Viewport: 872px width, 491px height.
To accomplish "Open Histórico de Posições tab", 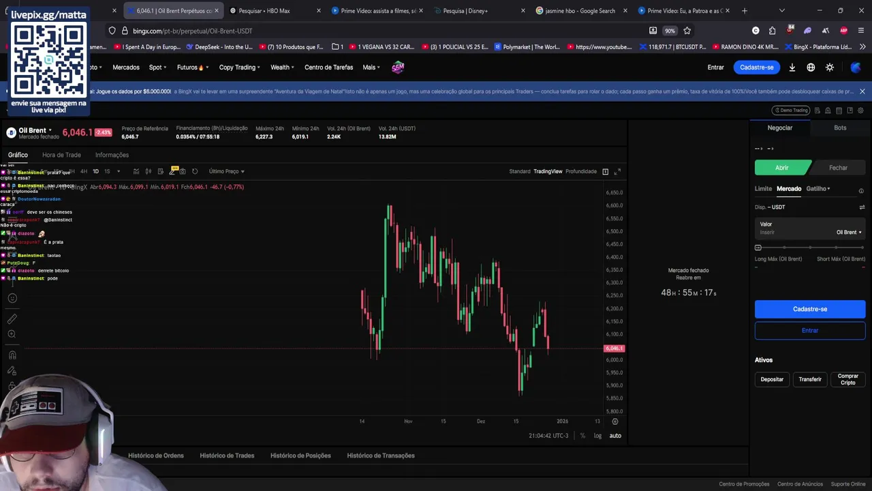I will coord(300,456).
